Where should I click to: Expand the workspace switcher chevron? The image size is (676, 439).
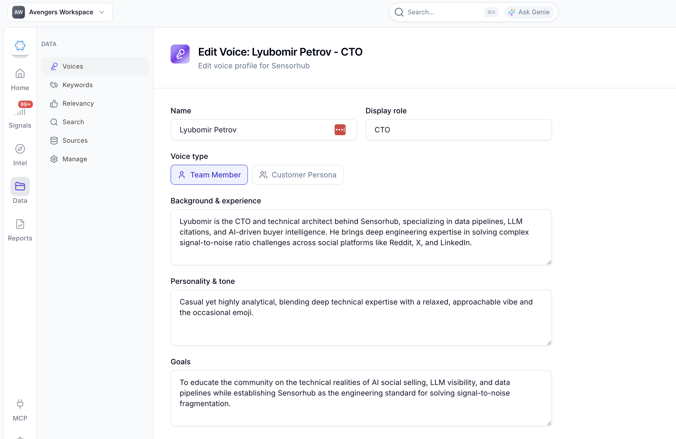click(x=102, y=12)
